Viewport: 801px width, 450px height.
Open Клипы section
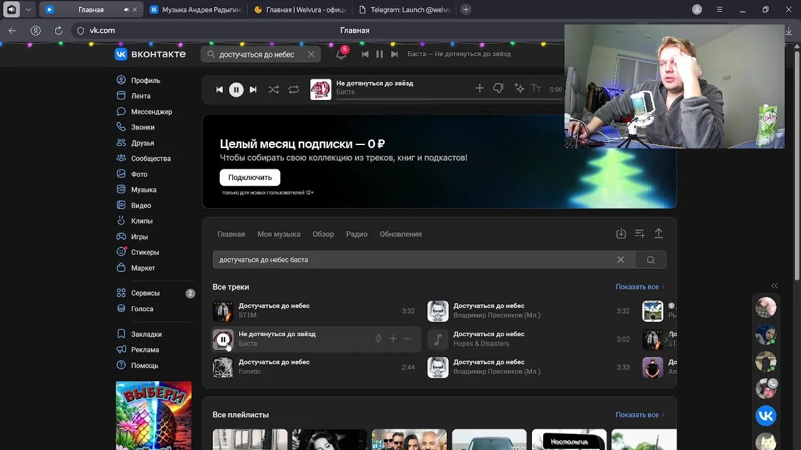(135, 221)
